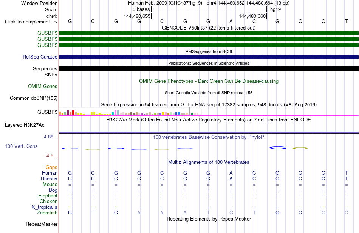Viewport: 359px width, 233px height.
Task: Click the "Rhesus" species label
Action: point(49,179)
